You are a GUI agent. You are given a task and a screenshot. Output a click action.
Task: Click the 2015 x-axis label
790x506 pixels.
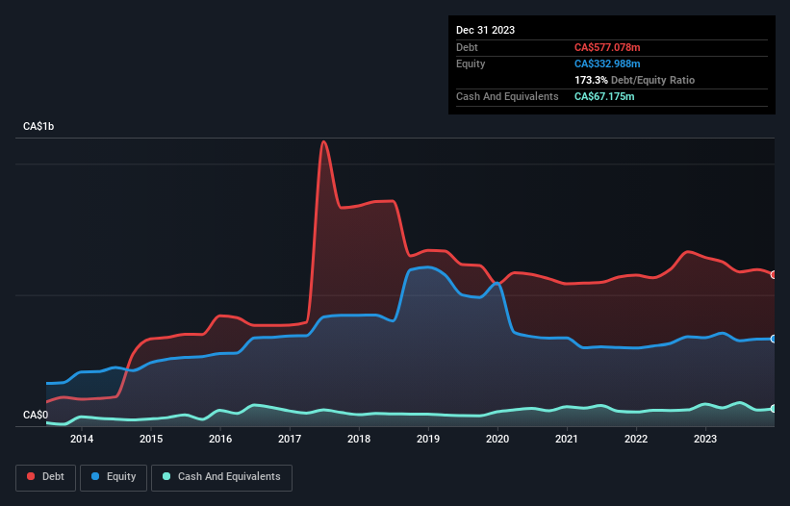(x=151, y=439)
